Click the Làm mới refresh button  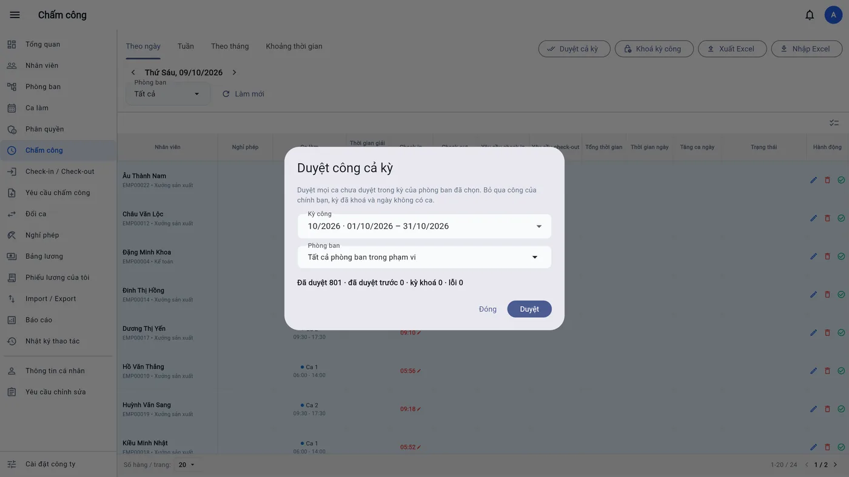coord(243,94)
